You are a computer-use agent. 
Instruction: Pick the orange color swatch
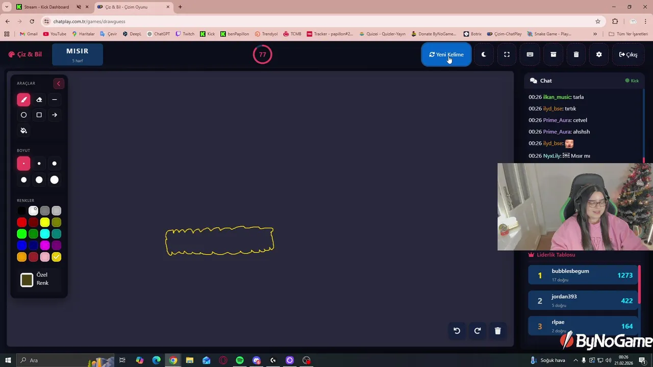click(21, 257)
